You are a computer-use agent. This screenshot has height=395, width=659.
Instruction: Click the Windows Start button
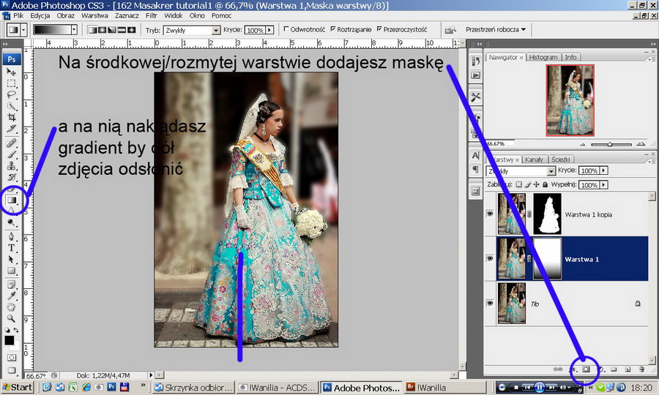(x=17, y=386)
